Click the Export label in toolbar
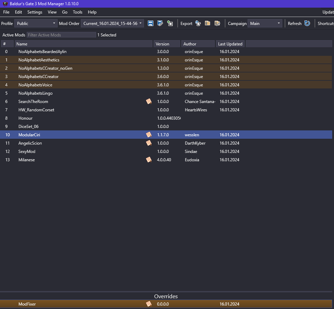Screen dimensions: 334x309 pos(186,24)
